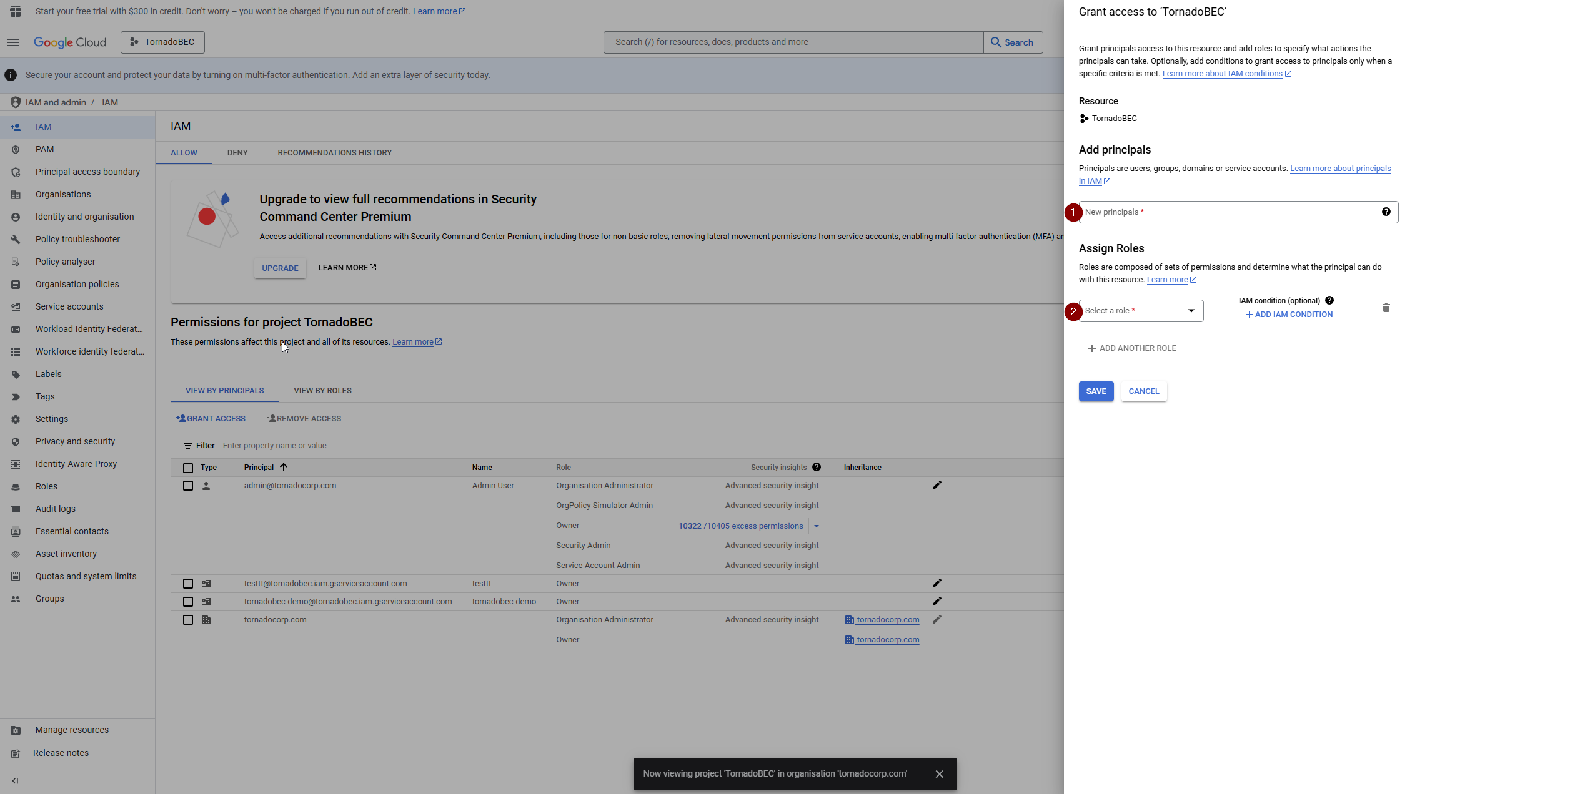Screen dimensions: 1595x794
Task: Dismiss the project notification toast
Action: click(939, 774)
